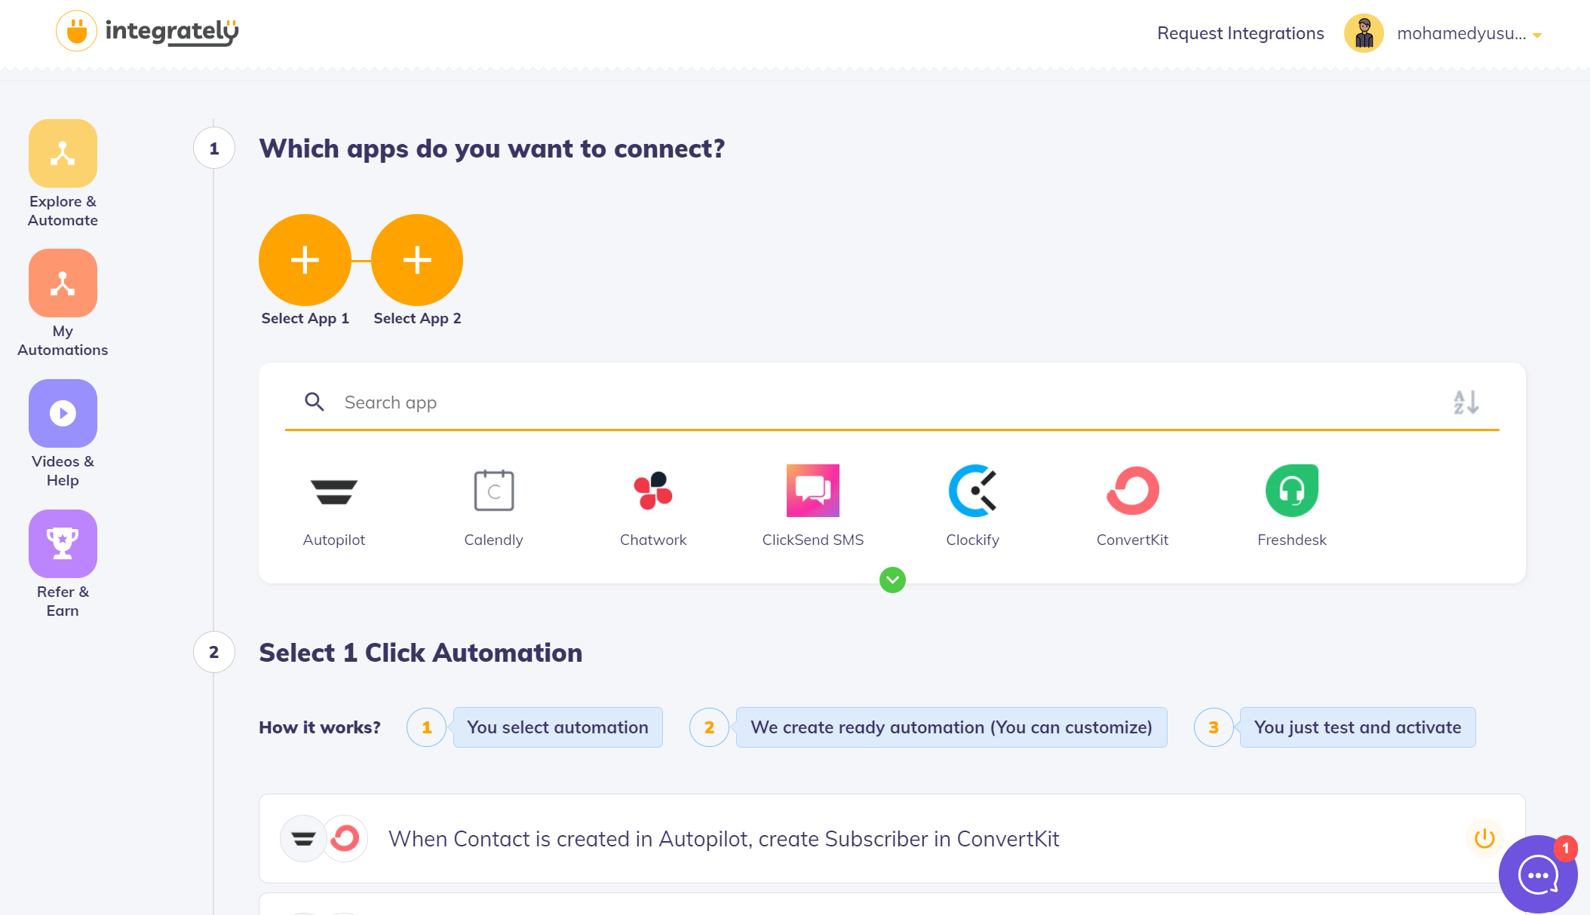Image resolution: width=1590 pixels, height=915 pixels.
Task: Open the Refer & Earn page
Action: pos(63,565)
